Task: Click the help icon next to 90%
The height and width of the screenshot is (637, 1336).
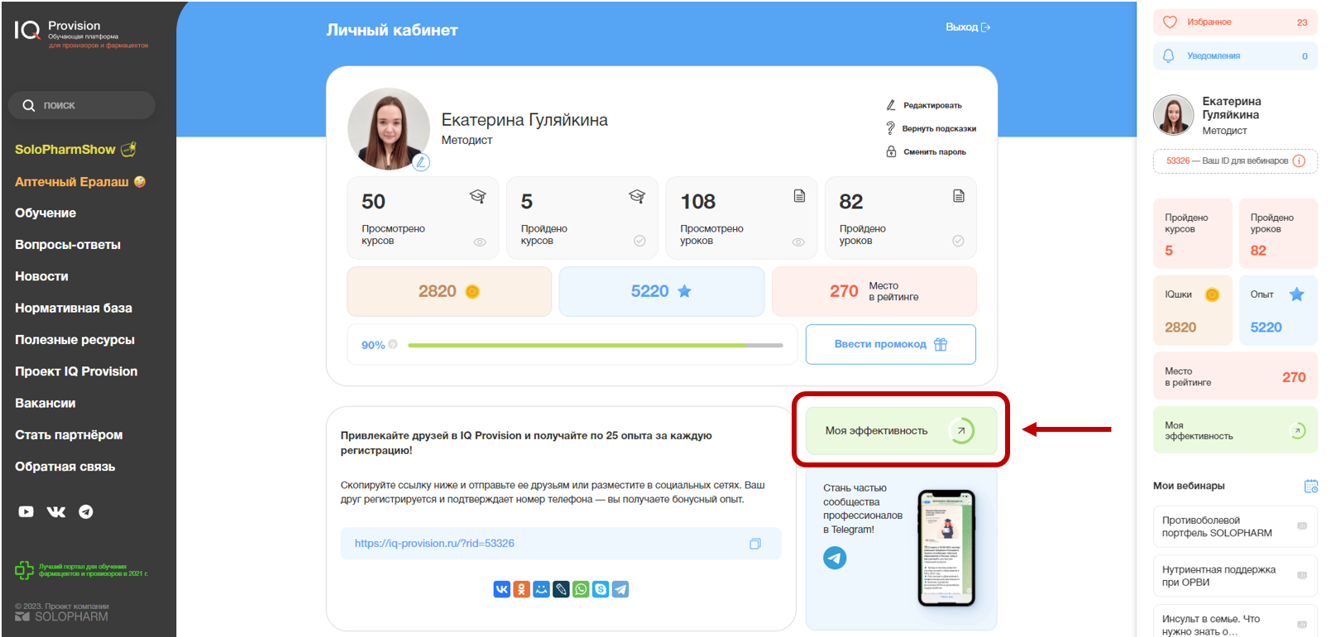Action: 393,344
